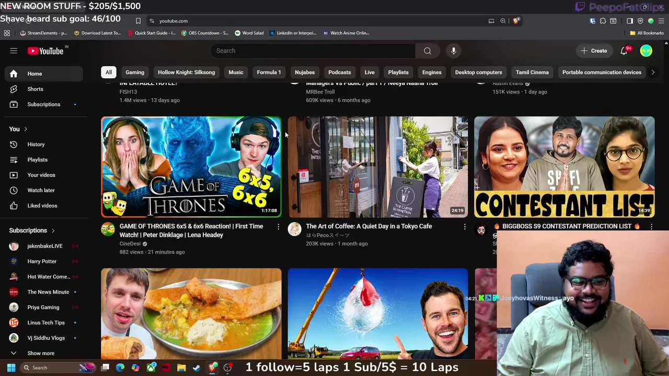Image resolution: width=669 pixels, height=376 pixels.
Task: Open Shorts in sidebar
Action: click(44, 89)
